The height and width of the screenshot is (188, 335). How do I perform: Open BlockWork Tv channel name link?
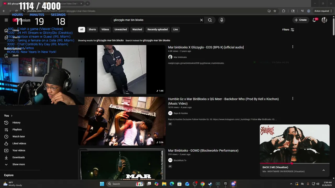click(x=180, y=160)
